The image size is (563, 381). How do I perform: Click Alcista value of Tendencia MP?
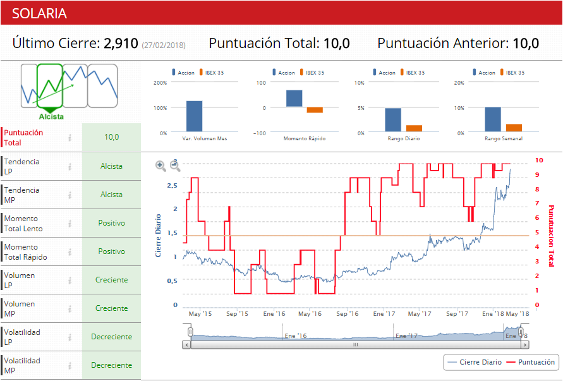(112, 195)
